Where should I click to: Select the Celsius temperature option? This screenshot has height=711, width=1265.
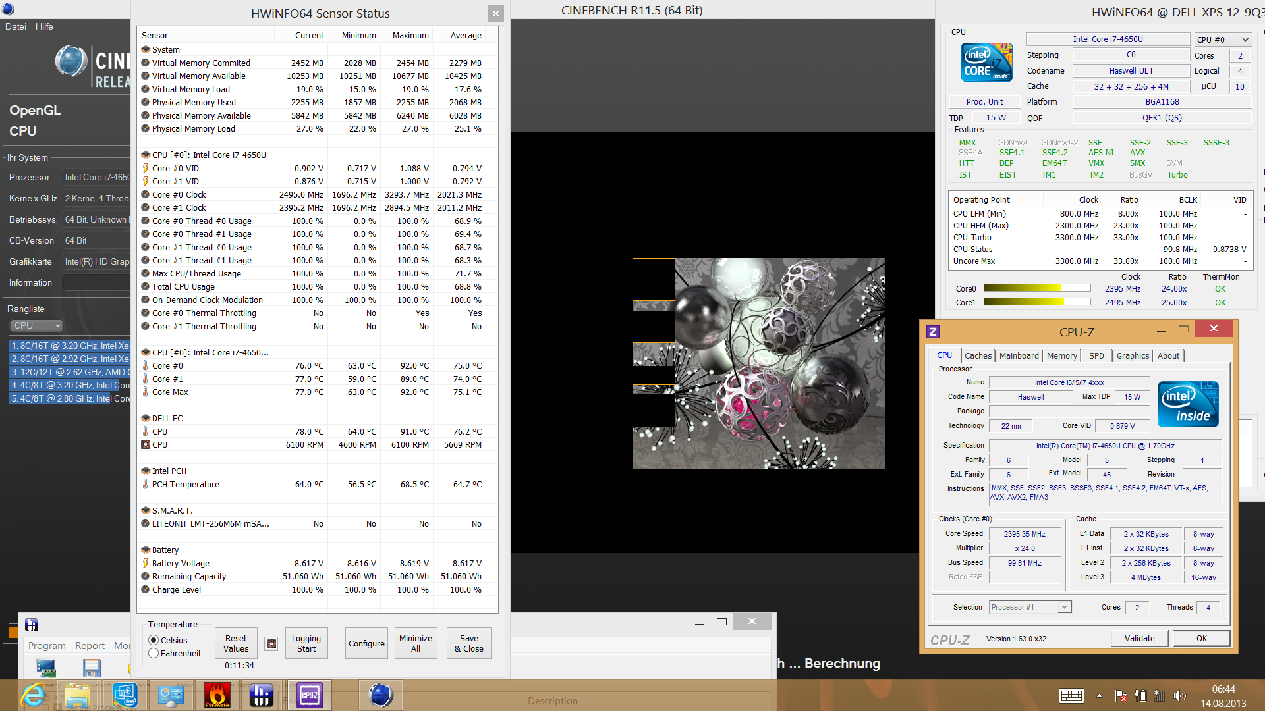154,640
